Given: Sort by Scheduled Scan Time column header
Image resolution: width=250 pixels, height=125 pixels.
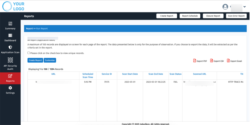Looking at the screenshot, I should pyautogui.click(x=88, y=75).
